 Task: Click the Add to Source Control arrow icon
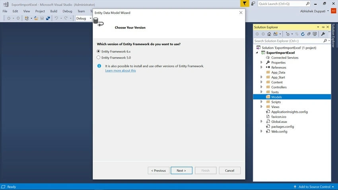pos(295,187)
